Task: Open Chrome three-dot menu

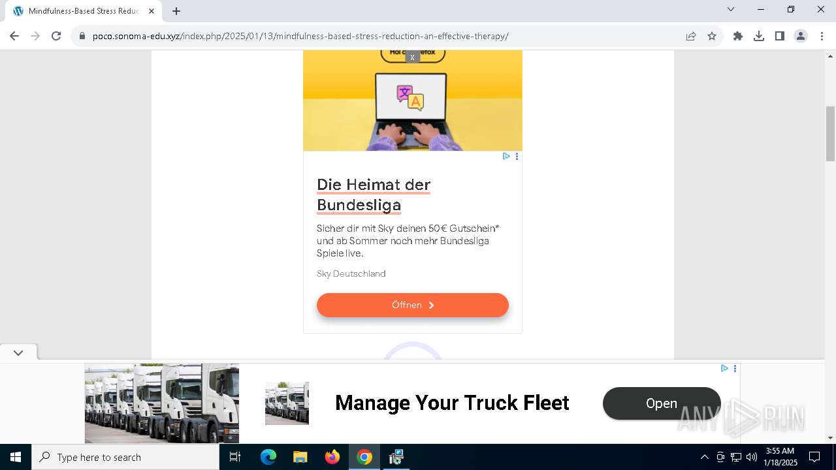Action: tap(822, 36)
